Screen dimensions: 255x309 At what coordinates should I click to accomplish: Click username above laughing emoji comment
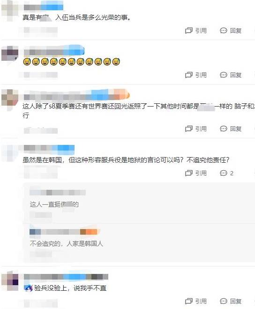tap(54, 51)
